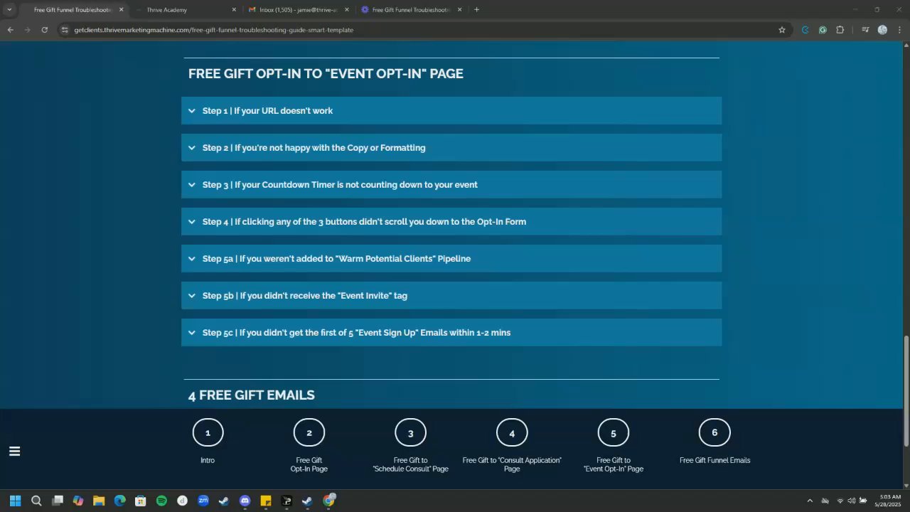The height and width of the screenshot is (512, 910).
Task: Open Spotify from the taskbar
Action: (x=161, y=501)
